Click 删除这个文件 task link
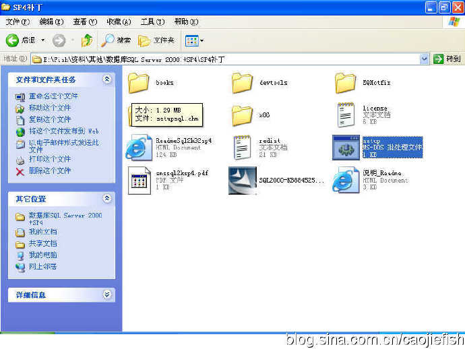Viewport: 465px width, 349px height. (50, 170)
